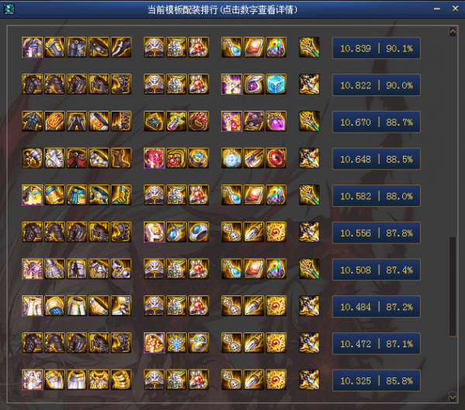Click the vertical scrollbar thumb
Screen dimensions: 465x410
tap(453, 287)
